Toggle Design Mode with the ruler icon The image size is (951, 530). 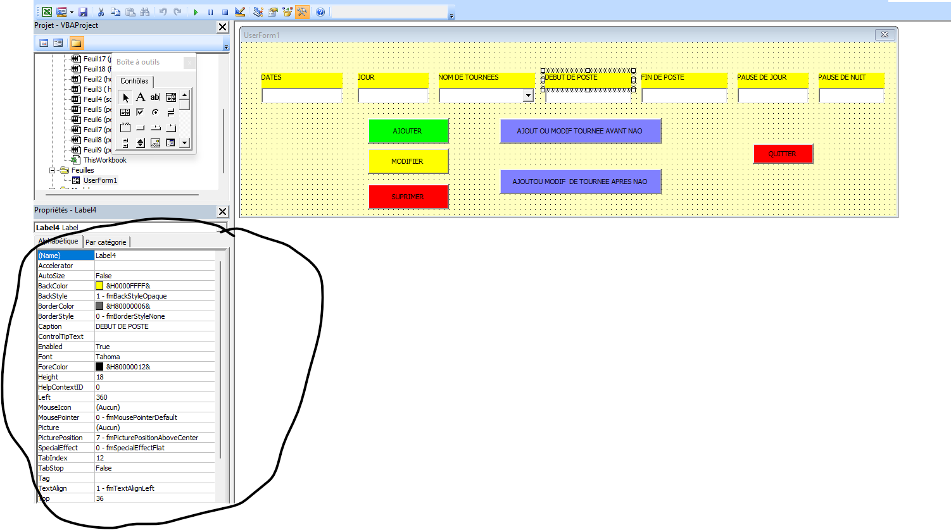pyautogui.click(x=240, y=11)
